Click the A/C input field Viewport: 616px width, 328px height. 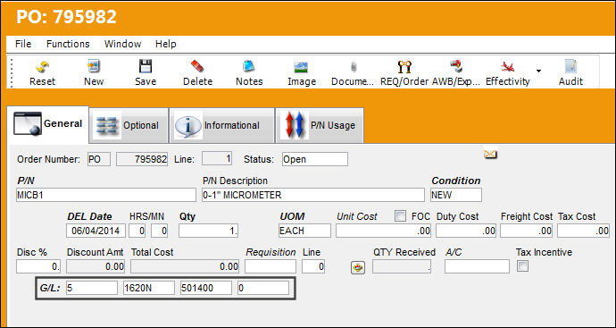point(477,266)
